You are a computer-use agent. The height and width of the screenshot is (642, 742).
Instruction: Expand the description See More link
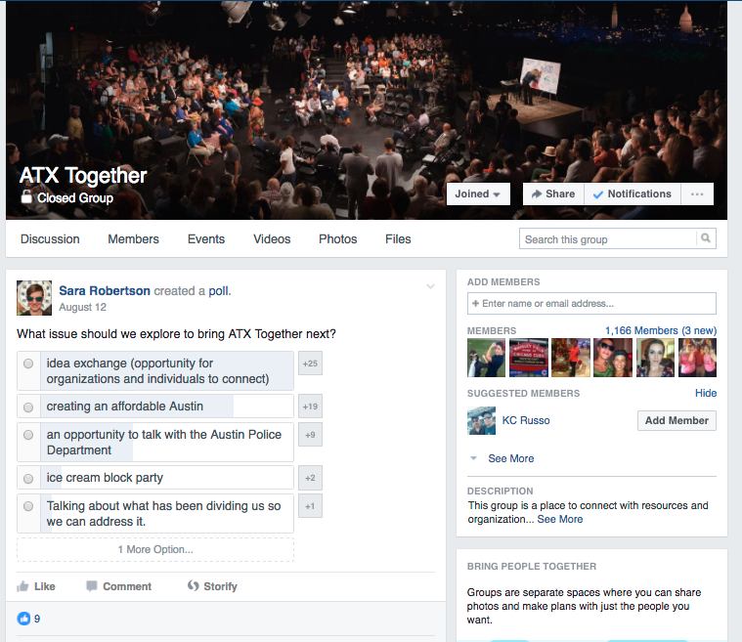coord(560,519)
